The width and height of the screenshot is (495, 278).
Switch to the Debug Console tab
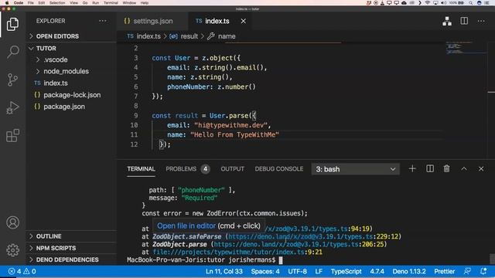click(x=279, y=169)
